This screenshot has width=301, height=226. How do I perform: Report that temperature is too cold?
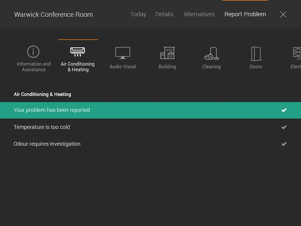150,127
